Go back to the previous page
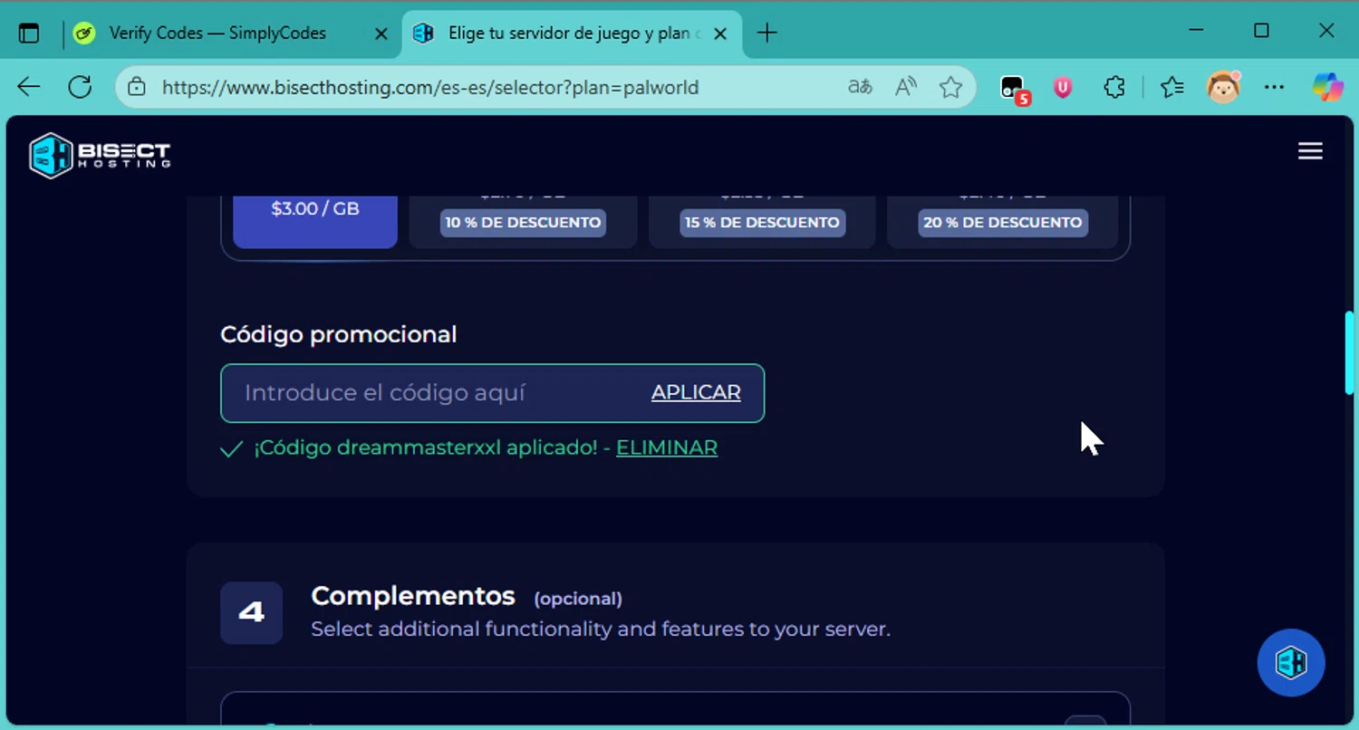 (29, 87)
